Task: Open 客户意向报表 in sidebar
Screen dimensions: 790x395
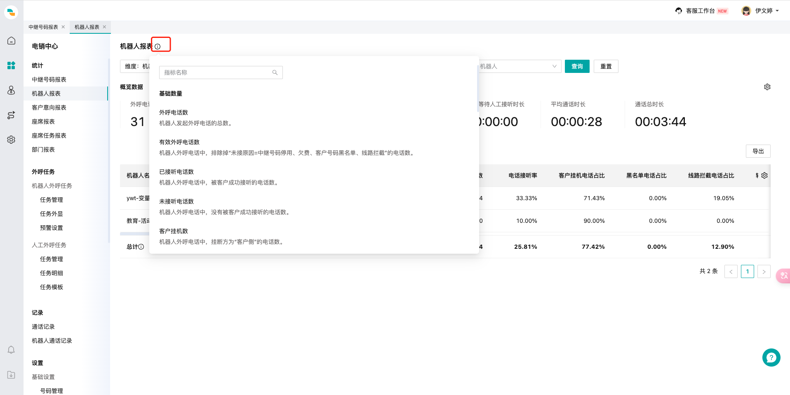Action: [49, 108]
